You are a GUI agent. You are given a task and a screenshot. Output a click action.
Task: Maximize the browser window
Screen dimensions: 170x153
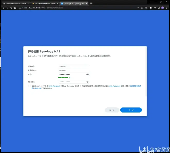click(161, 2)
